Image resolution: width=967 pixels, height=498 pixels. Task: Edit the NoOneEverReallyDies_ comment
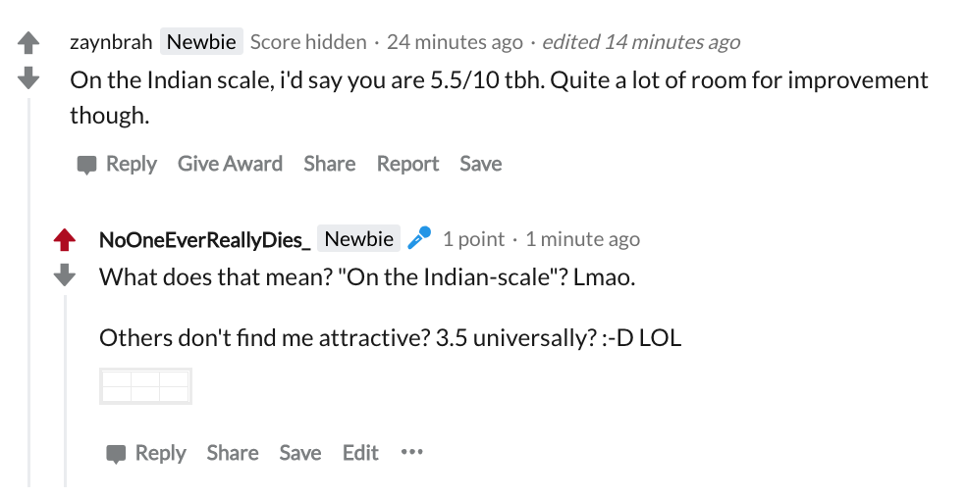tap(360, 453)
